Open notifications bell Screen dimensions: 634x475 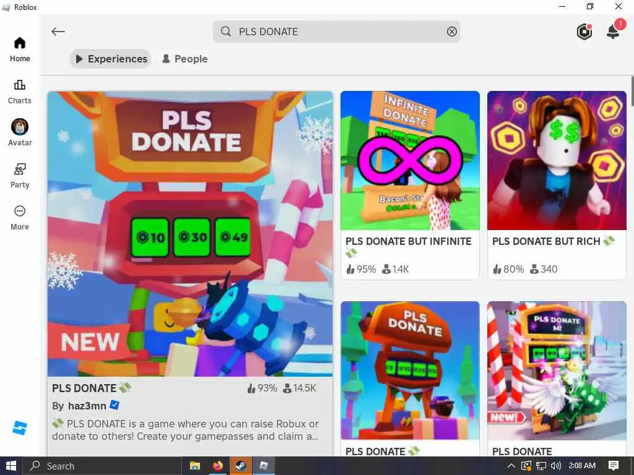pos(614,31)
